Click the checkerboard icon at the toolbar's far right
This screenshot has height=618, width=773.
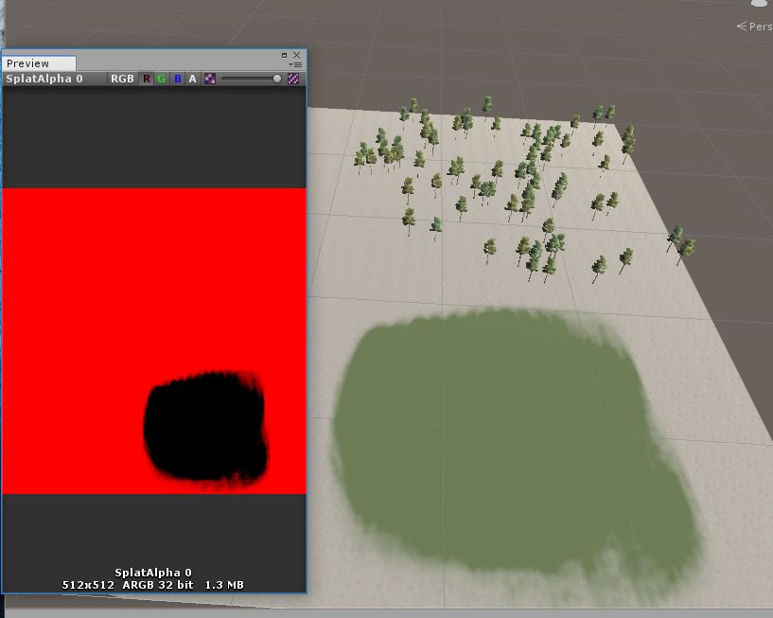click(294, 79)
